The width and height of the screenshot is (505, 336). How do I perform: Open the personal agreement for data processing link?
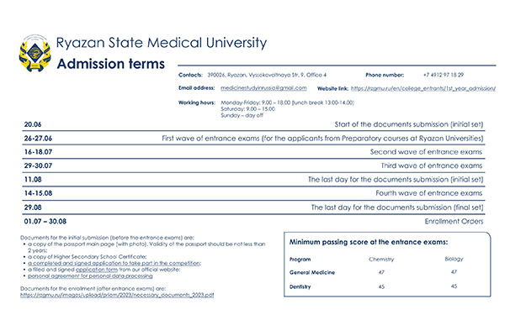coord(80,276)
